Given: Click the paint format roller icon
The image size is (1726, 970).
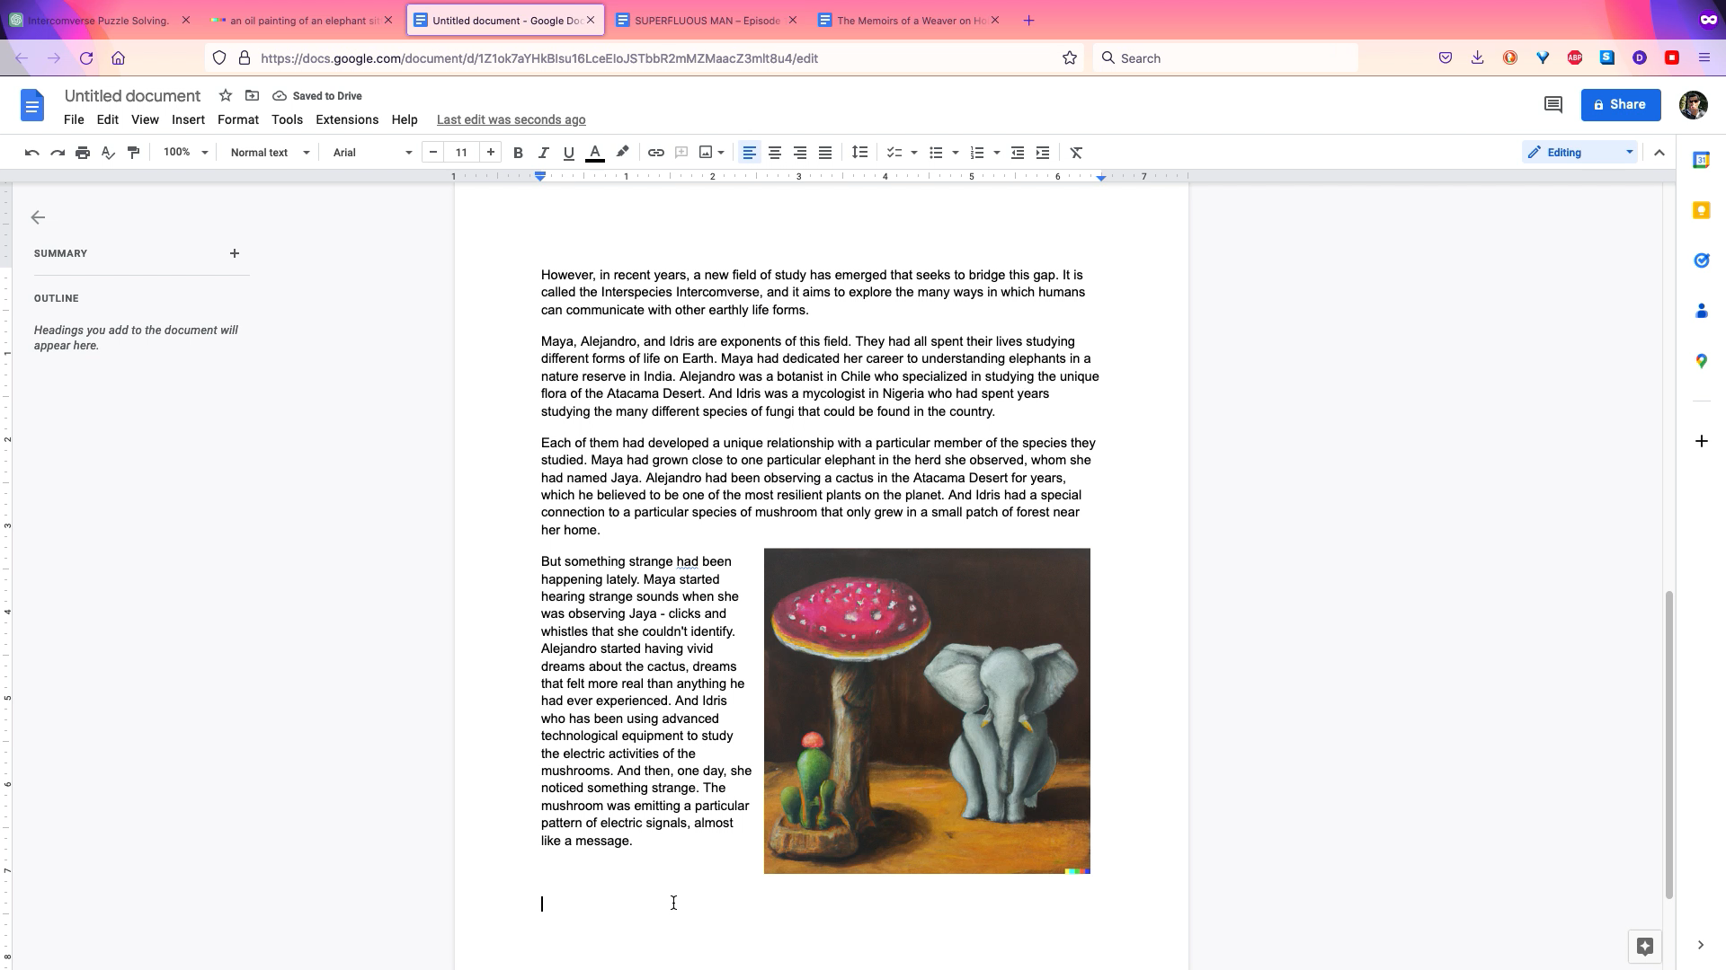Looking at the screenshot, I should 133,153.
